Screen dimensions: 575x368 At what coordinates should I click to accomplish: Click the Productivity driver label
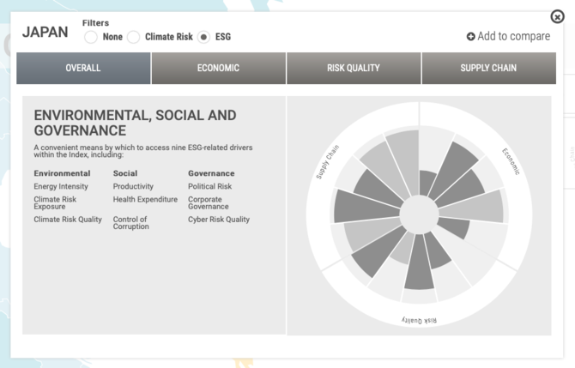[x=133, y=186]
